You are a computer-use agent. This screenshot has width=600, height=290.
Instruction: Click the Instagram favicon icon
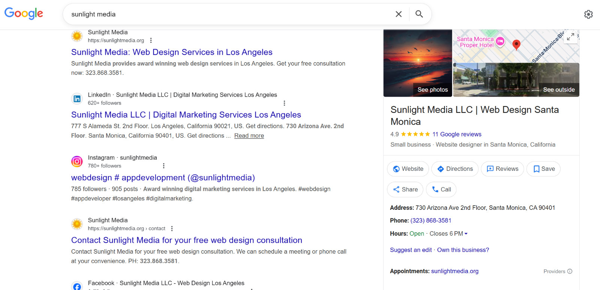[x=77, y=161]
